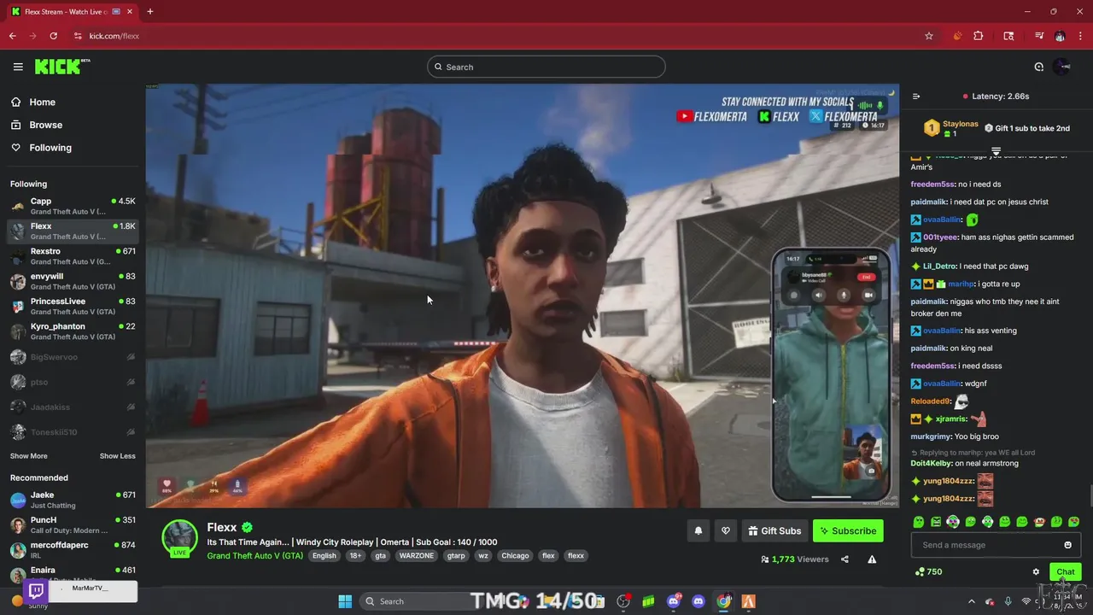Click the drops icon beside the avatar

pos(1038,67)
